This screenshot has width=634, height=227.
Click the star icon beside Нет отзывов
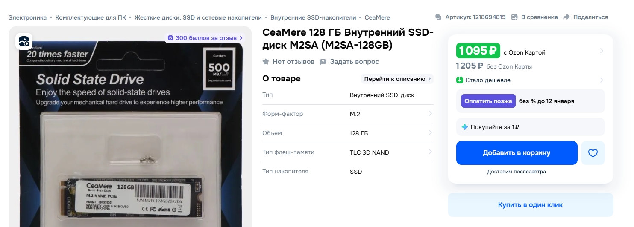coord(266,62)
